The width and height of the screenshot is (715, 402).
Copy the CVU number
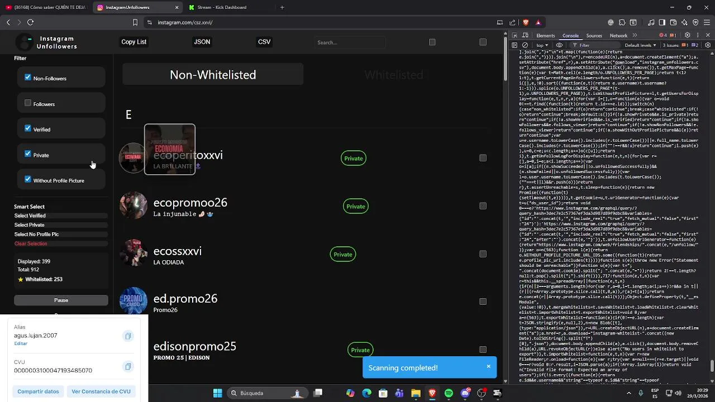pyautogui.click(x=128, y=367)
